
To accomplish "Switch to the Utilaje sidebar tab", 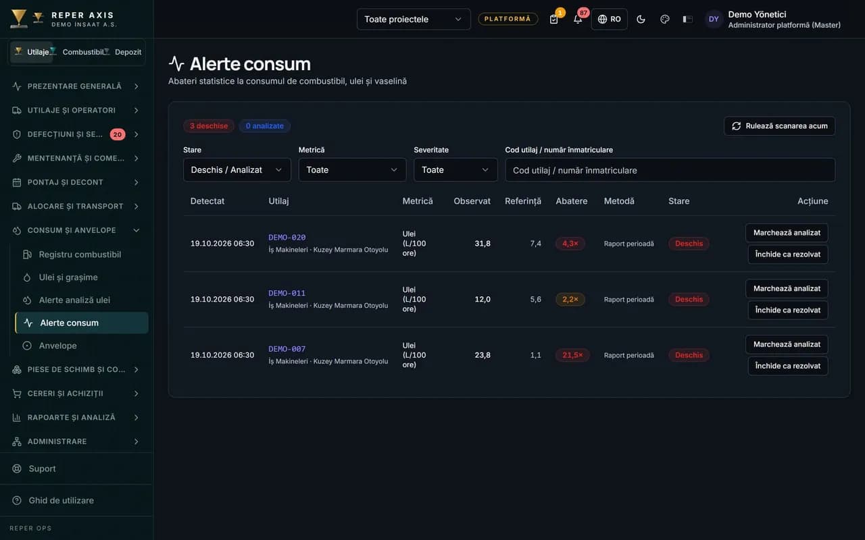I will point(32,52).
